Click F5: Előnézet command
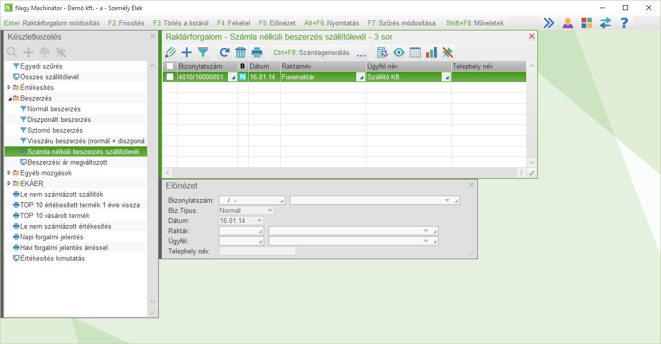 (277, 23)
